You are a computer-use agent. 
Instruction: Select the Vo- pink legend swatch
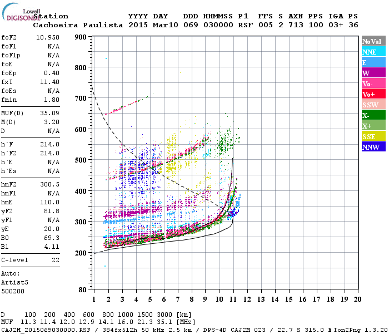(373, 83)
